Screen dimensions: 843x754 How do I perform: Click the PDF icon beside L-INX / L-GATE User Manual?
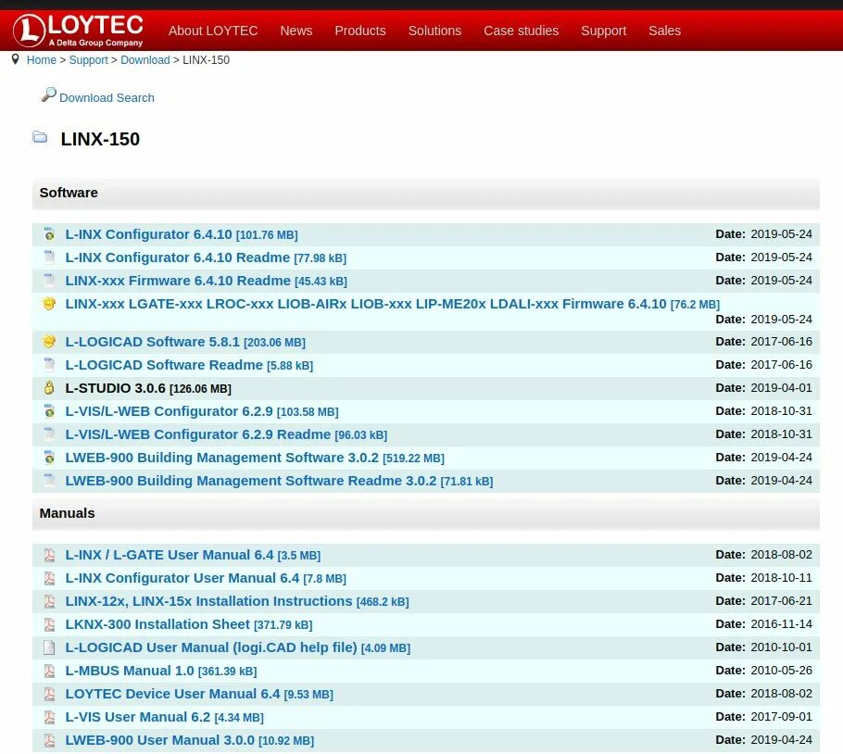tap(49, 555)
